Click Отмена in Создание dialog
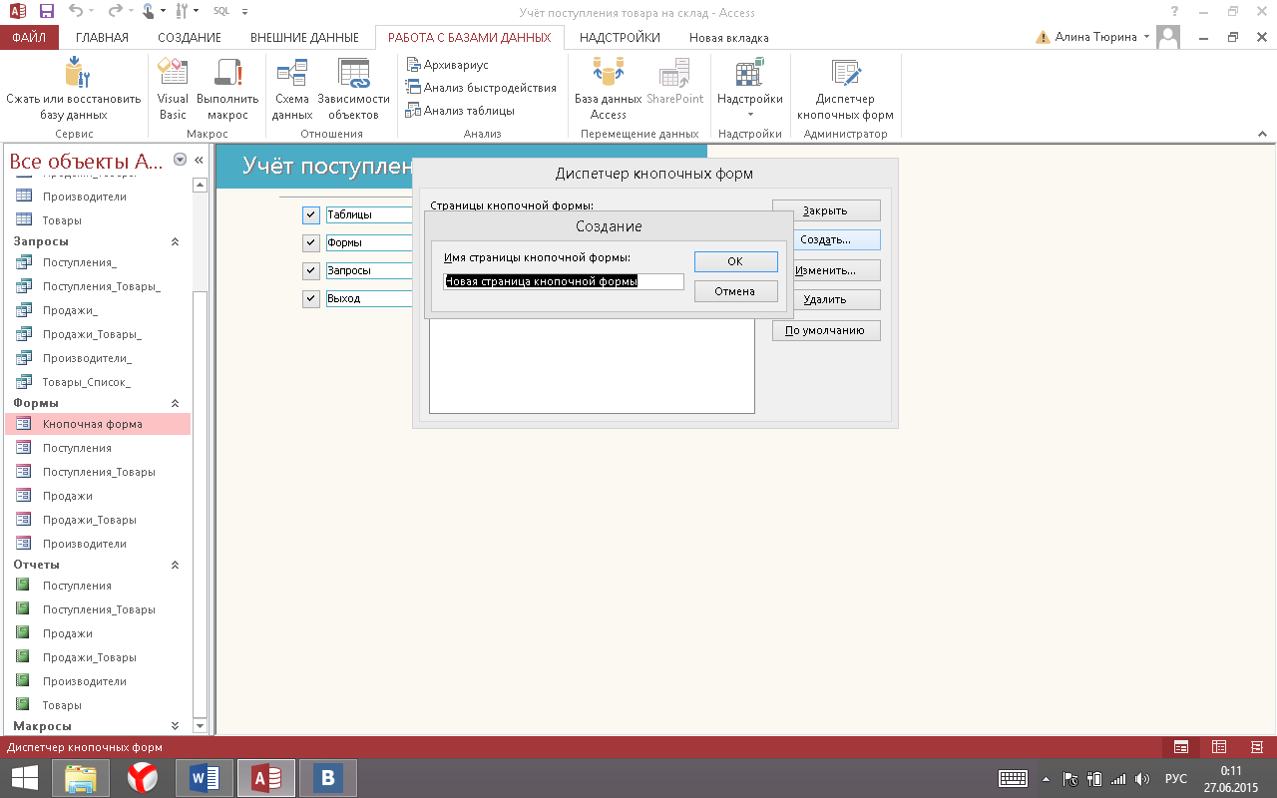The width and height of the screenshot is (1277, 798). coord(735,291)
